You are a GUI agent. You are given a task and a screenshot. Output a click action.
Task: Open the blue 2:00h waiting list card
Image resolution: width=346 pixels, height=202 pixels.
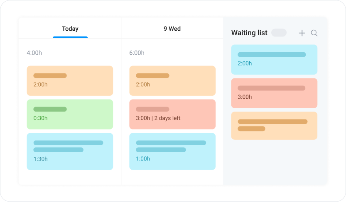pyautogui.click(x=274, y=59)
